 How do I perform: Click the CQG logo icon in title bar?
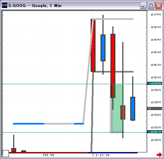pyautogui.click(x=5, y=5)
